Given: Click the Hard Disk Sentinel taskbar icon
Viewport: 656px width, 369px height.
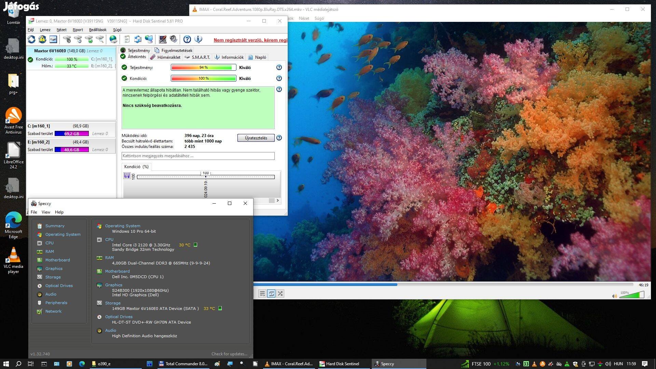Looking at the screenshot, I should coord(343,363).
